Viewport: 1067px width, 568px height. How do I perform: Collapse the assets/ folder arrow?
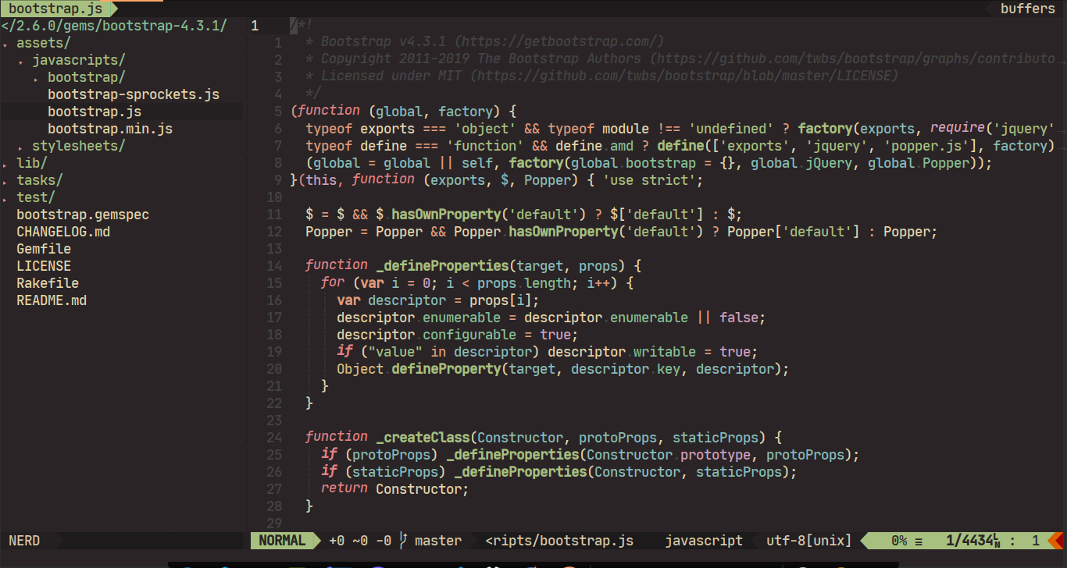[x=5, y=44]
